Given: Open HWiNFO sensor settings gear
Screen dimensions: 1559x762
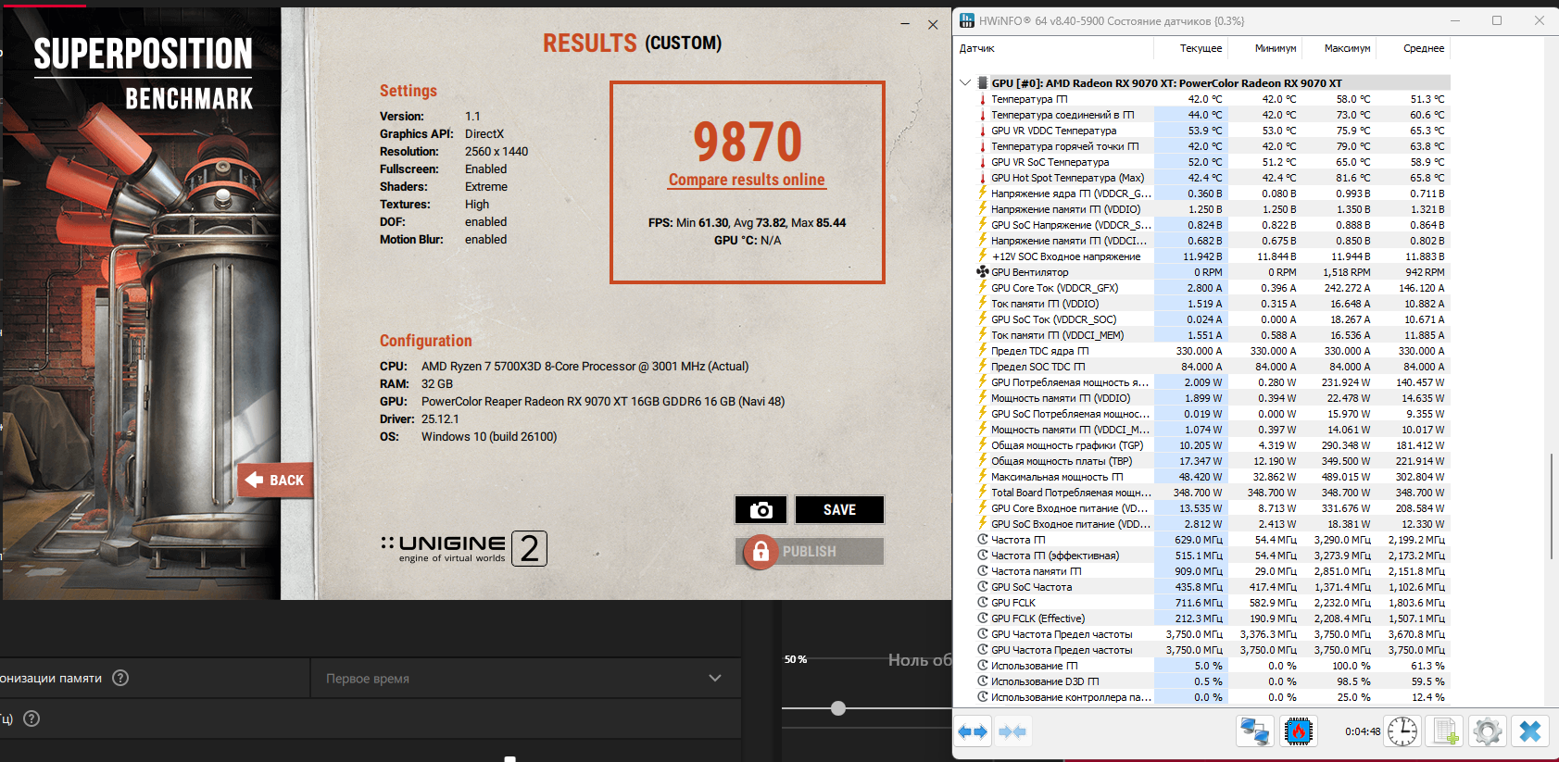Looking at the screenshot, I should tap(1488, 731).
